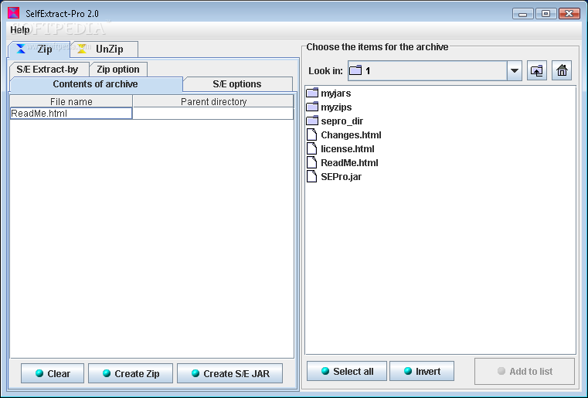Viewport: 588px width, 398px height.
Task: Select the myjars folder
Action: [329, 93]
